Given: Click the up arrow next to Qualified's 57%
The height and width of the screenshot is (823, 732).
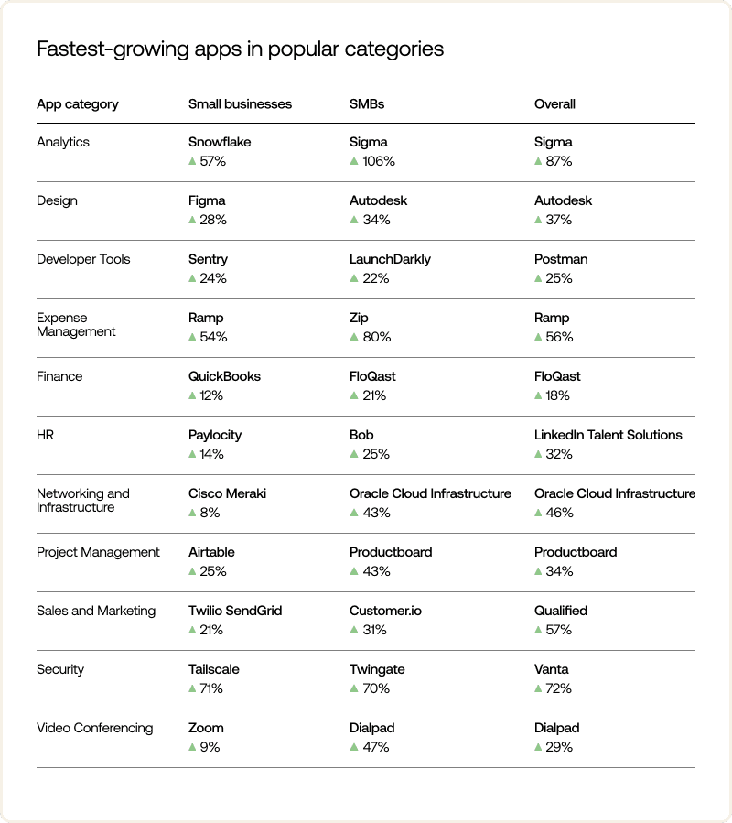Looking at the screenshot, I should coord(539,630).
